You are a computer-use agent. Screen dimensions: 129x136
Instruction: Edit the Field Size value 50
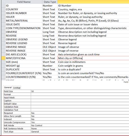point(80,91)
